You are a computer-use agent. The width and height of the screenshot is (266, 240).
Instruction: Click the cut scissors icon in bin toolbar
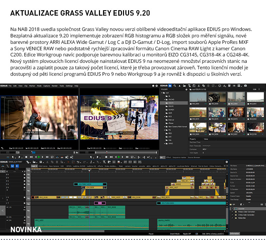199,86
